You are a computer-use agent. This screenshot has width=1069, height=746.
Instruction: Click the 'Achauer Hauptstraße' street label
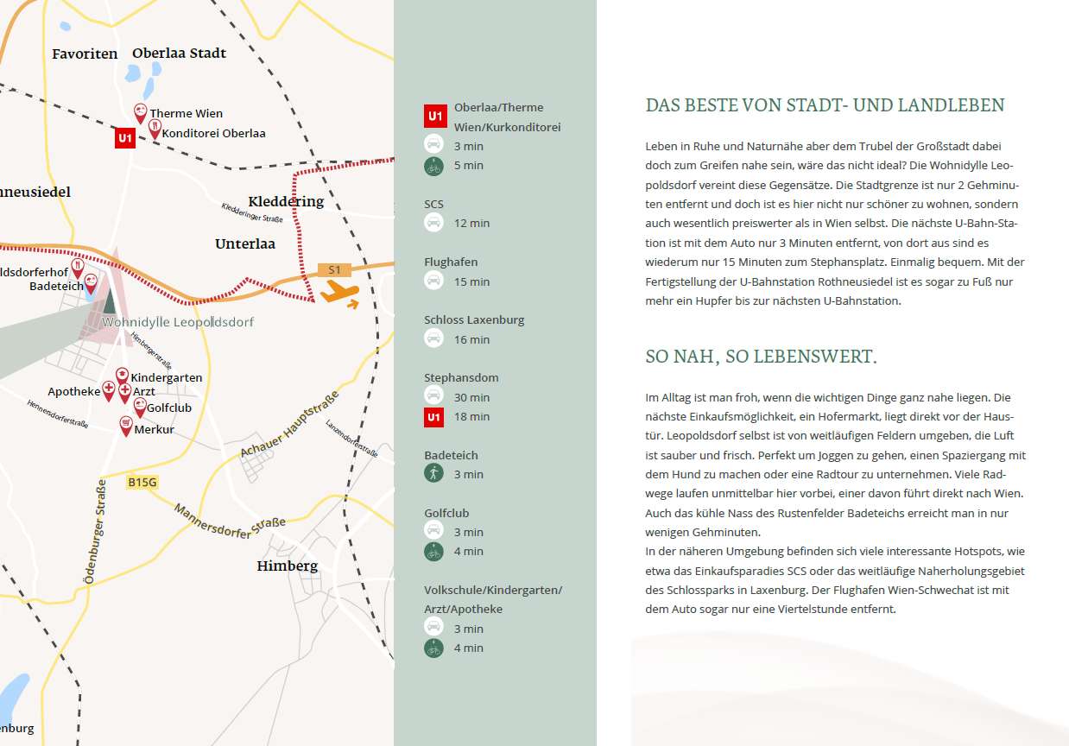point(289,425)
